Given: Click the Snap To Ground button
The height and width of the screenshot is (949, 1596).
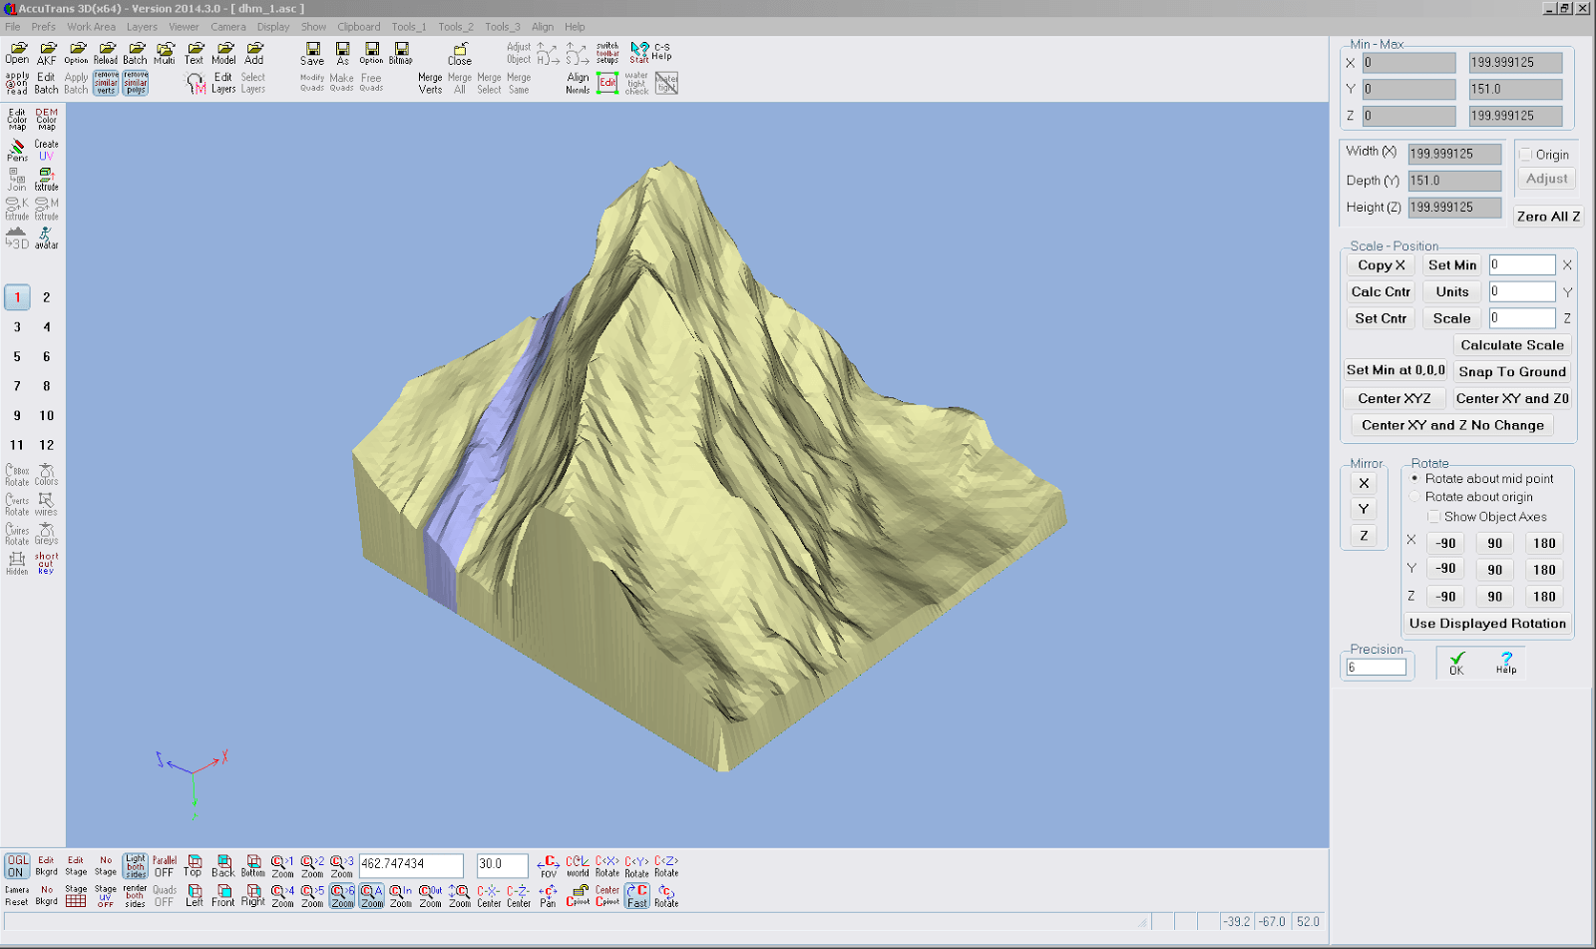Looking at the screenshot, I should [x=1512, y=371].
